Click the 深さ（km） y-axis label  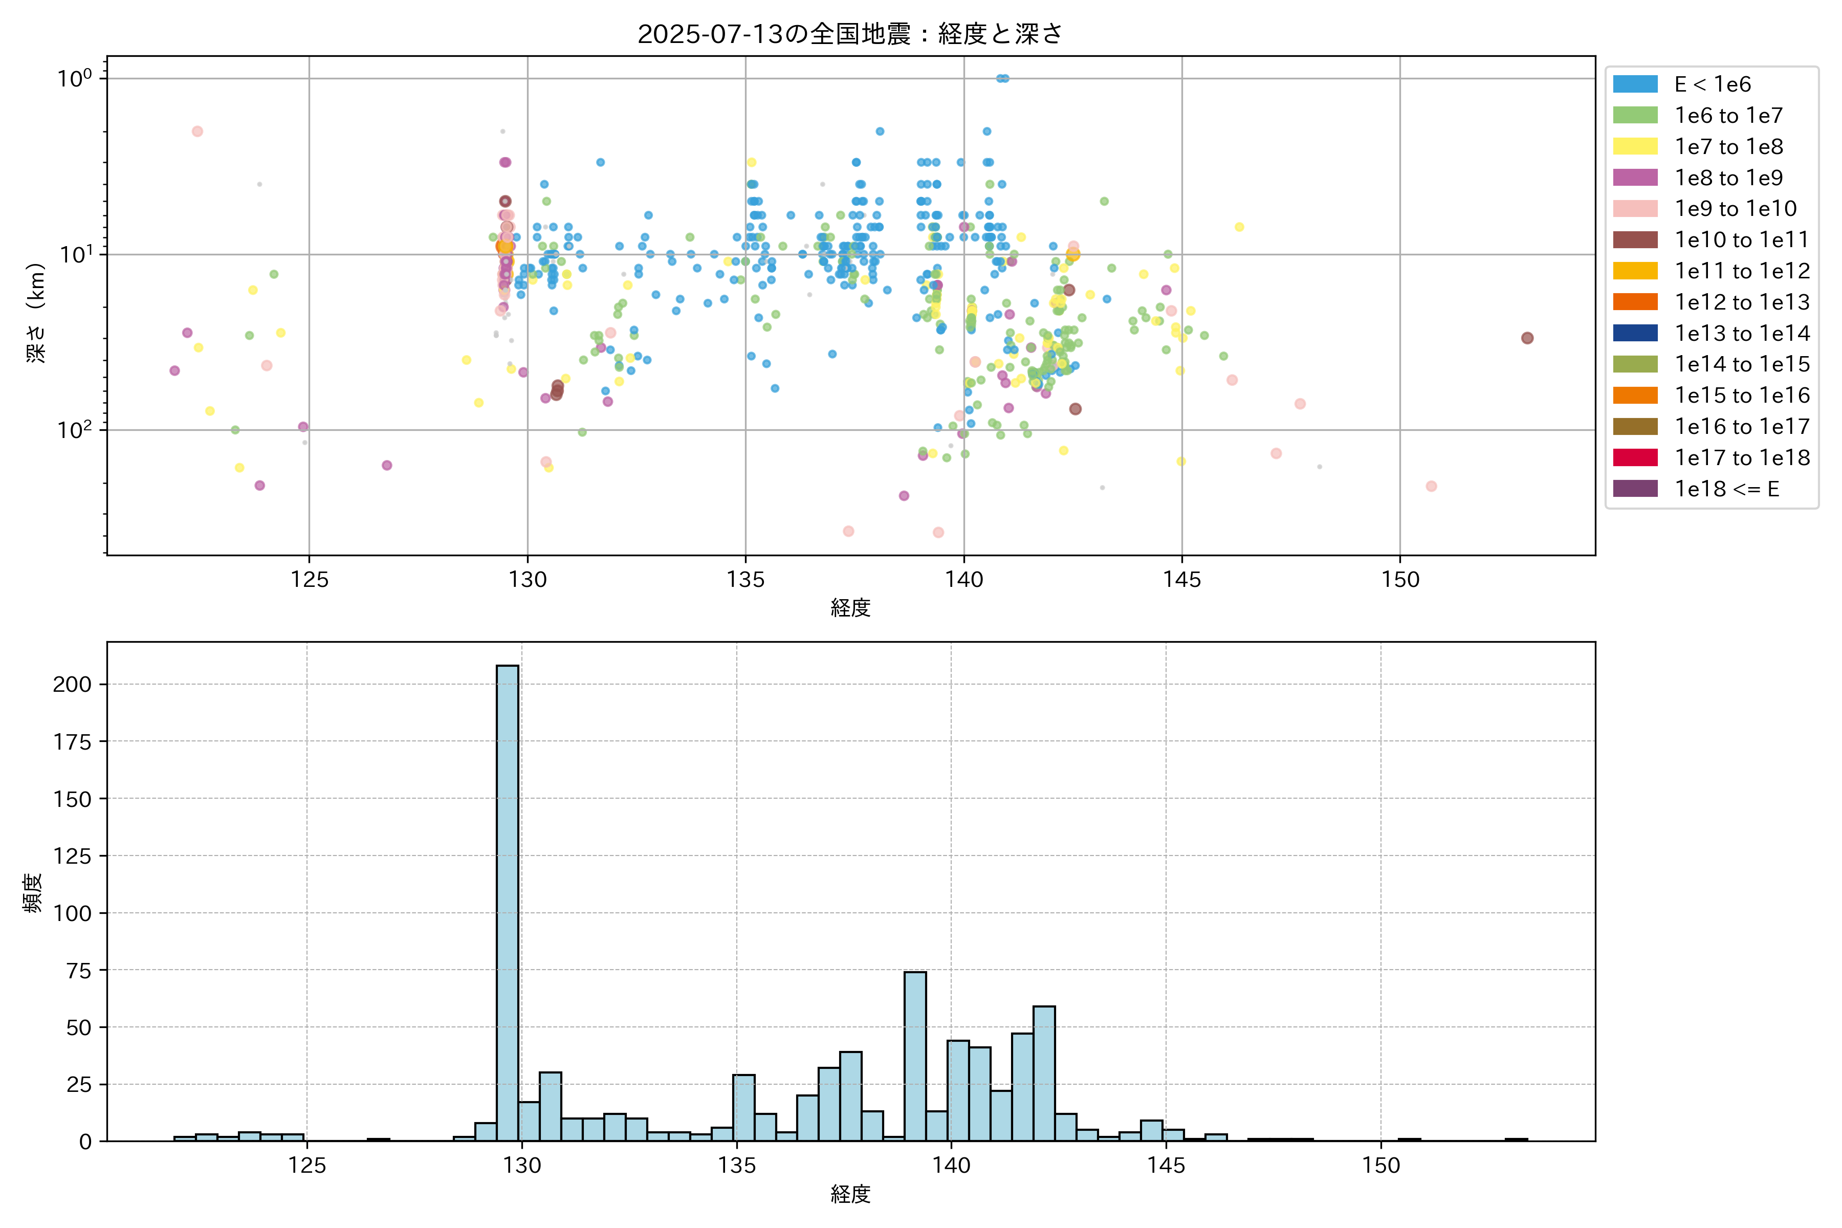click(36, 313)
